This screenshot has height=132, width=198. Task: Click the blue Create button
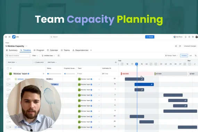pyautogui.click(x=150, y=37)
